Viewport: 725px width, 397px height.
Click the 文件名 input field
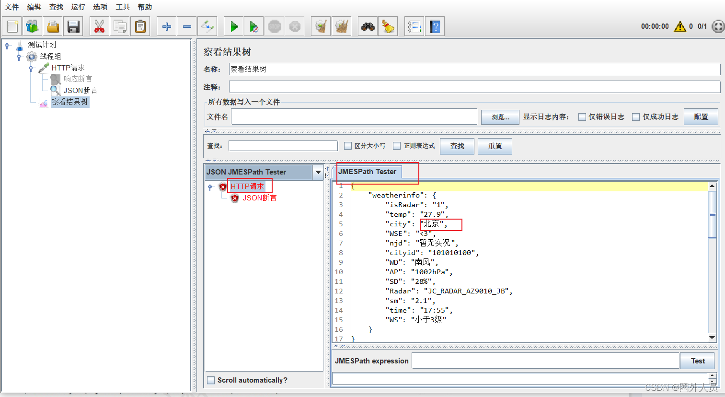click(x=354, y=117)
